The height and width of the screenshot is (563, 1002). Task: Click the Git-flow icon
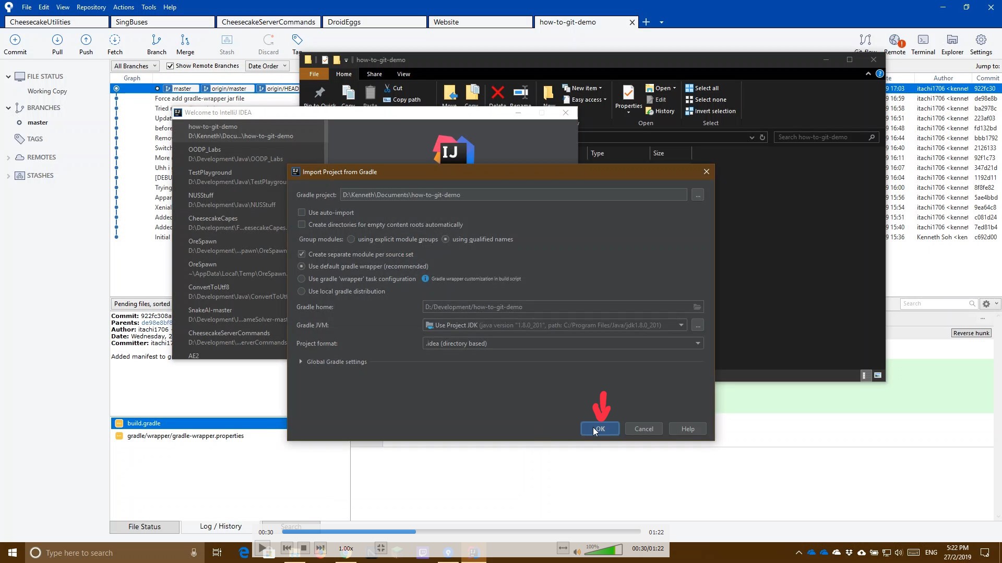click(865, 41)
